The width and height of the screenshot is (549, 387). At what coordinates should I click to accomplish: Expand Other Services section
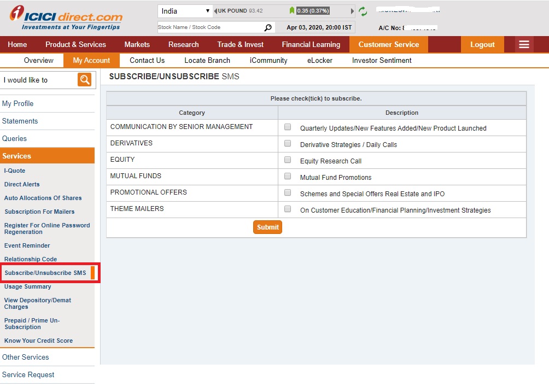[47, 357]
